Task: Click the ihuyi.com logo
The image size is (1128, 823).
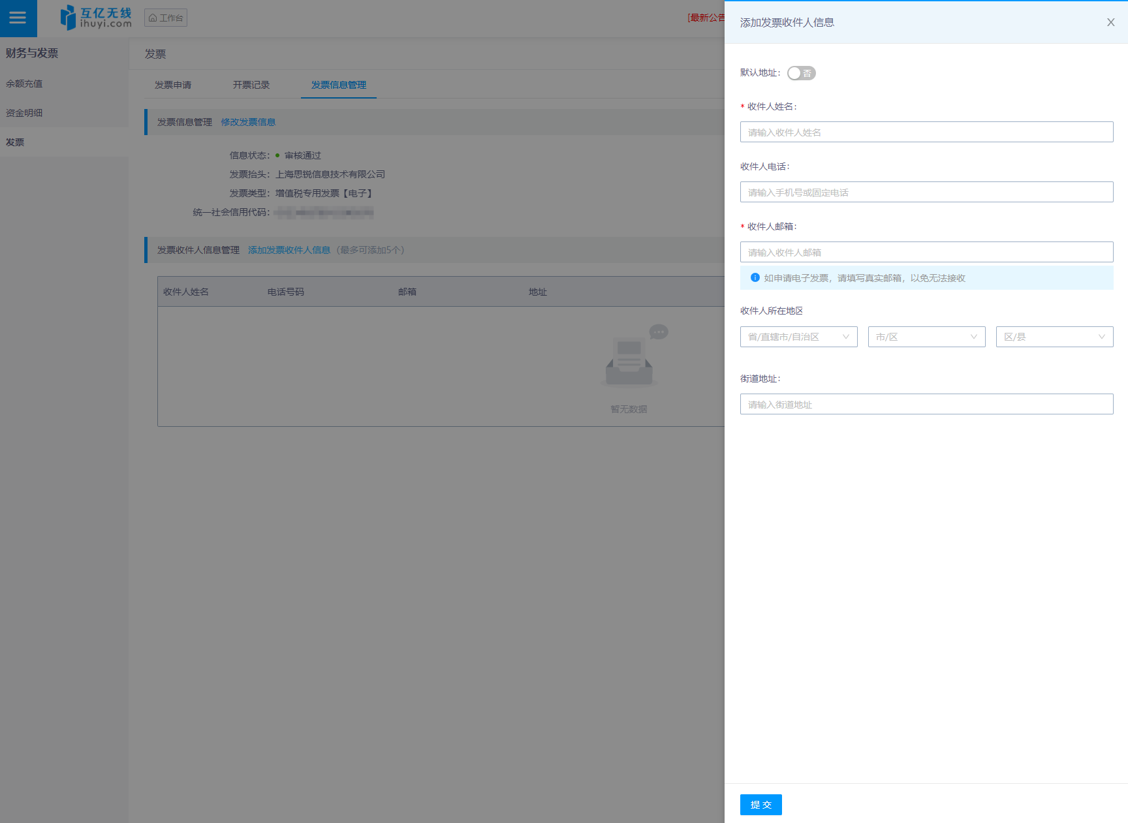Action: coord(96,18)
